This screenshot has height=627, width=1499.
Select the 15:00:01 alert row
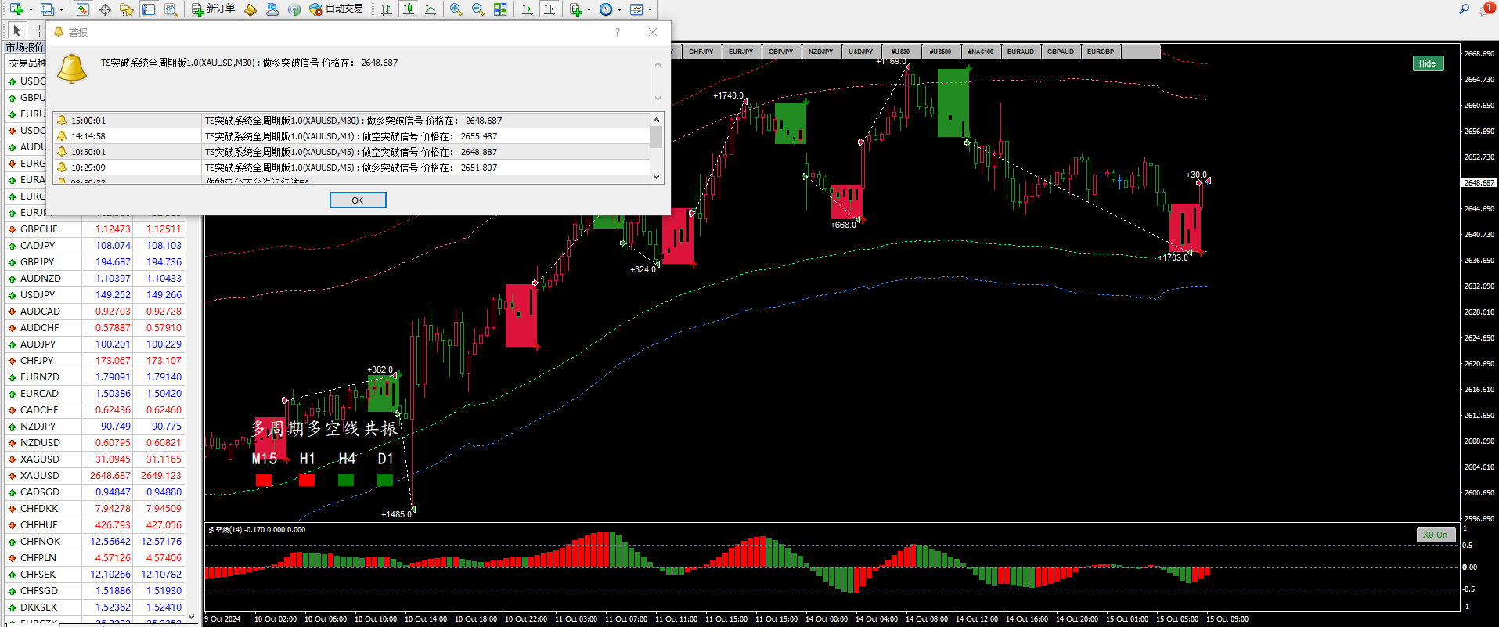pyautogui.click(x=351, y=121)
